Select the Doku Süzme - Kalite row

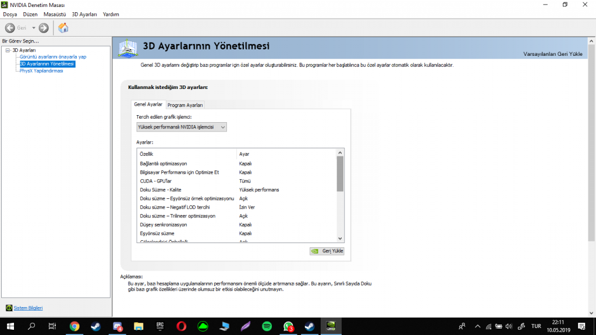(x=237, y=190)
